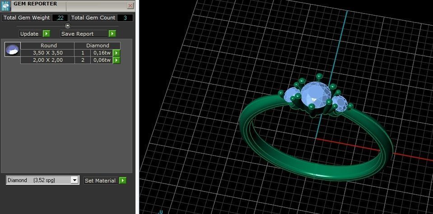The width and height of the screenshot is (433, 214).
Task: Click the Gem Reporter icon in title bar
Action: pos(5,5)
